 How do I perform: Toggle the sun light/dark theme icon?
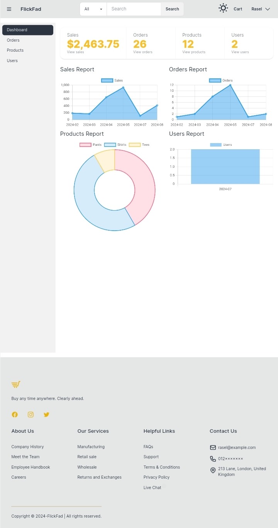click(x=223, y=8)
